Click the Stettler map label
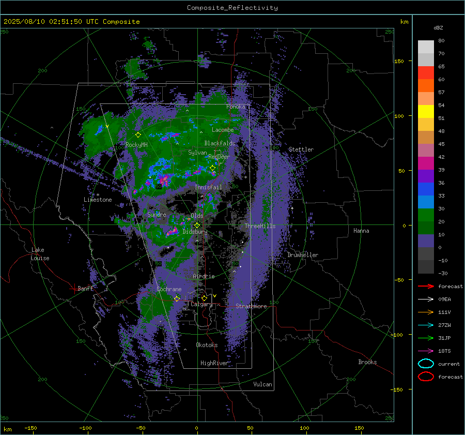The height and width of the screenshot is (435, 465). point(301,149)
